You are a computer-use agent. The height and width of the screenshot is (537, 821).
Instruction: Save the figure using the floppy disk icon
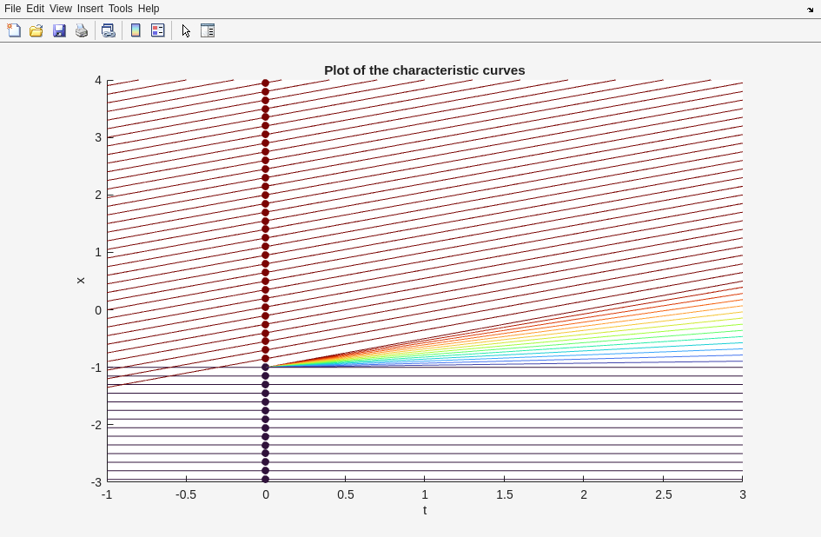59,30
